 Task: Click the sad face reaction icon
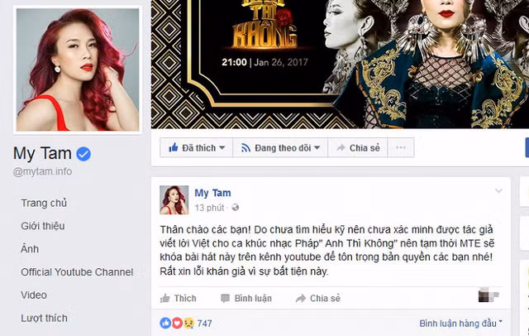coord(188,323)
